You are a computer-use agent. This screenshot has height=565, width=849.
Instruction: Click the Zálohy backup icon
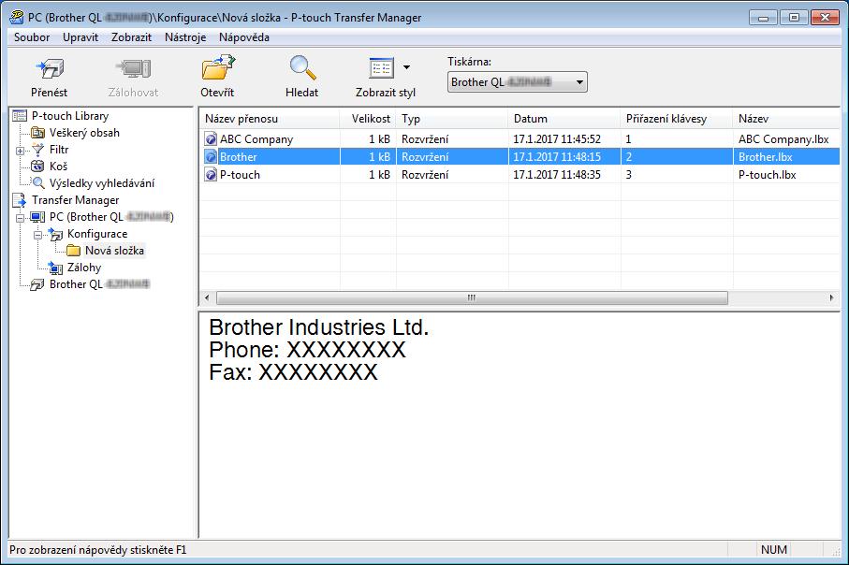55,268
